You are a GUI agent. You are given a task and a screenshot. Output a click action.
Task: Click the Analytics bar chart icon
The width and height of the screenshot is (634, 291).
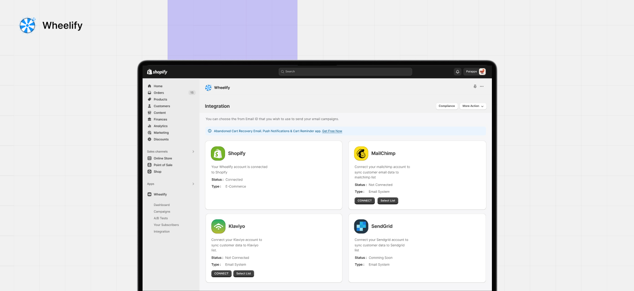[149, 126]
